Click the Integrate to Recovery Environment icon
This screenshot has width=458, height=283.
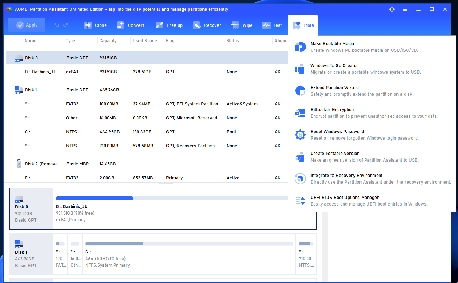(x=300, y=179)
